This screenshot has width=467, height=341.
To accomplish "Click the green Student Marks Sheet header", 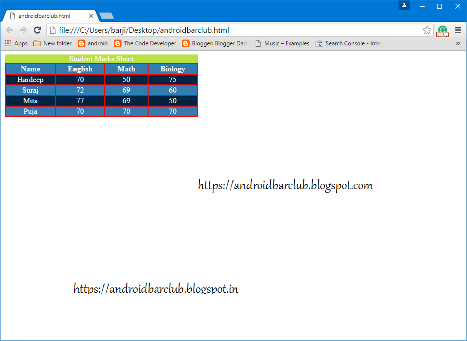I will click(101, 58).
